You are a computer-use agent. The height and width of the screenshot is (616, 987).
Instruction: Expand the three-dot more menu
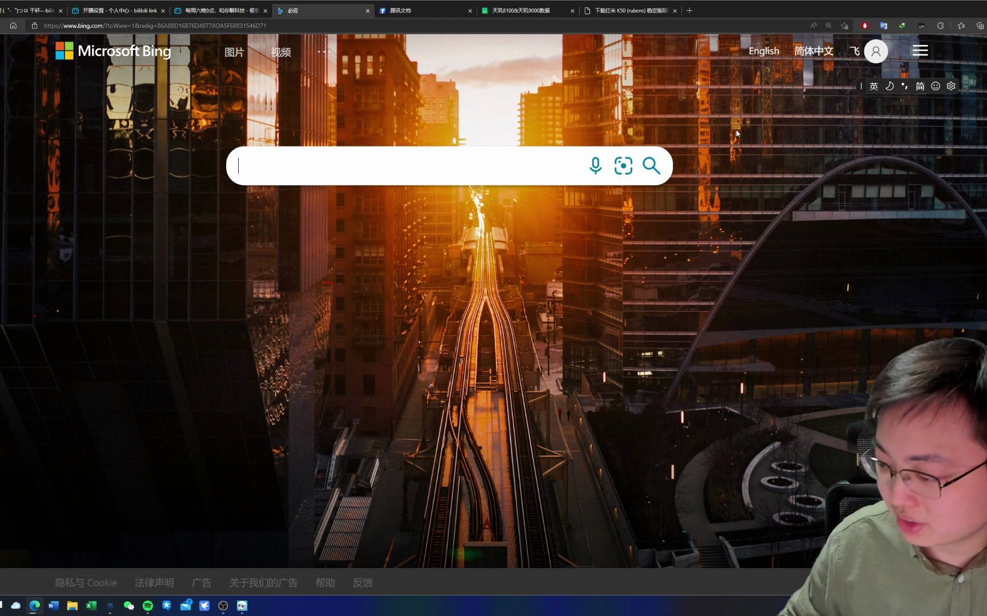click(324, 51)
